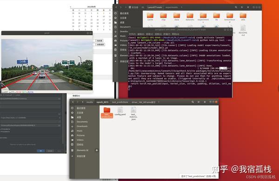
Task: Switch to the results path tab
Action: tap(89, 102)
